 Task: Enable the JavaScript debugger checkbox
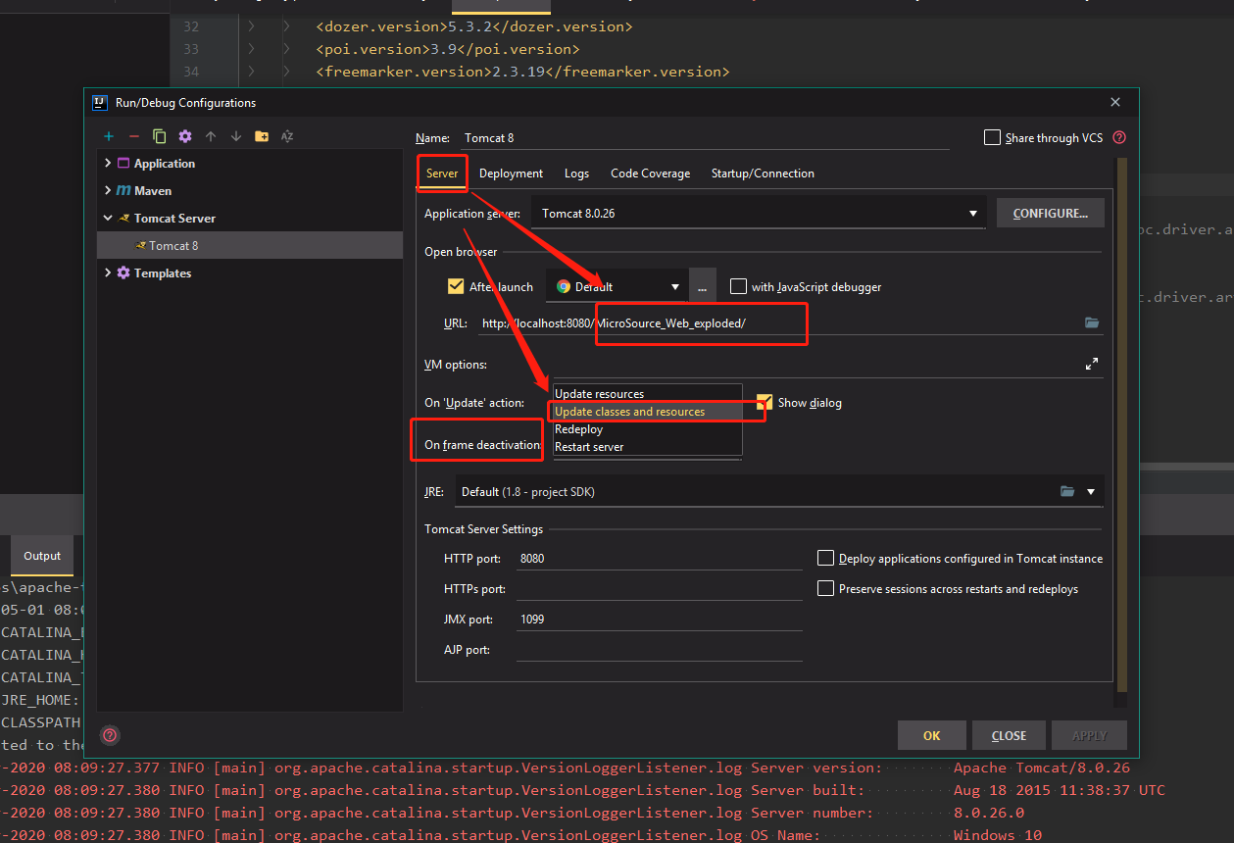[x=739, y=286]
